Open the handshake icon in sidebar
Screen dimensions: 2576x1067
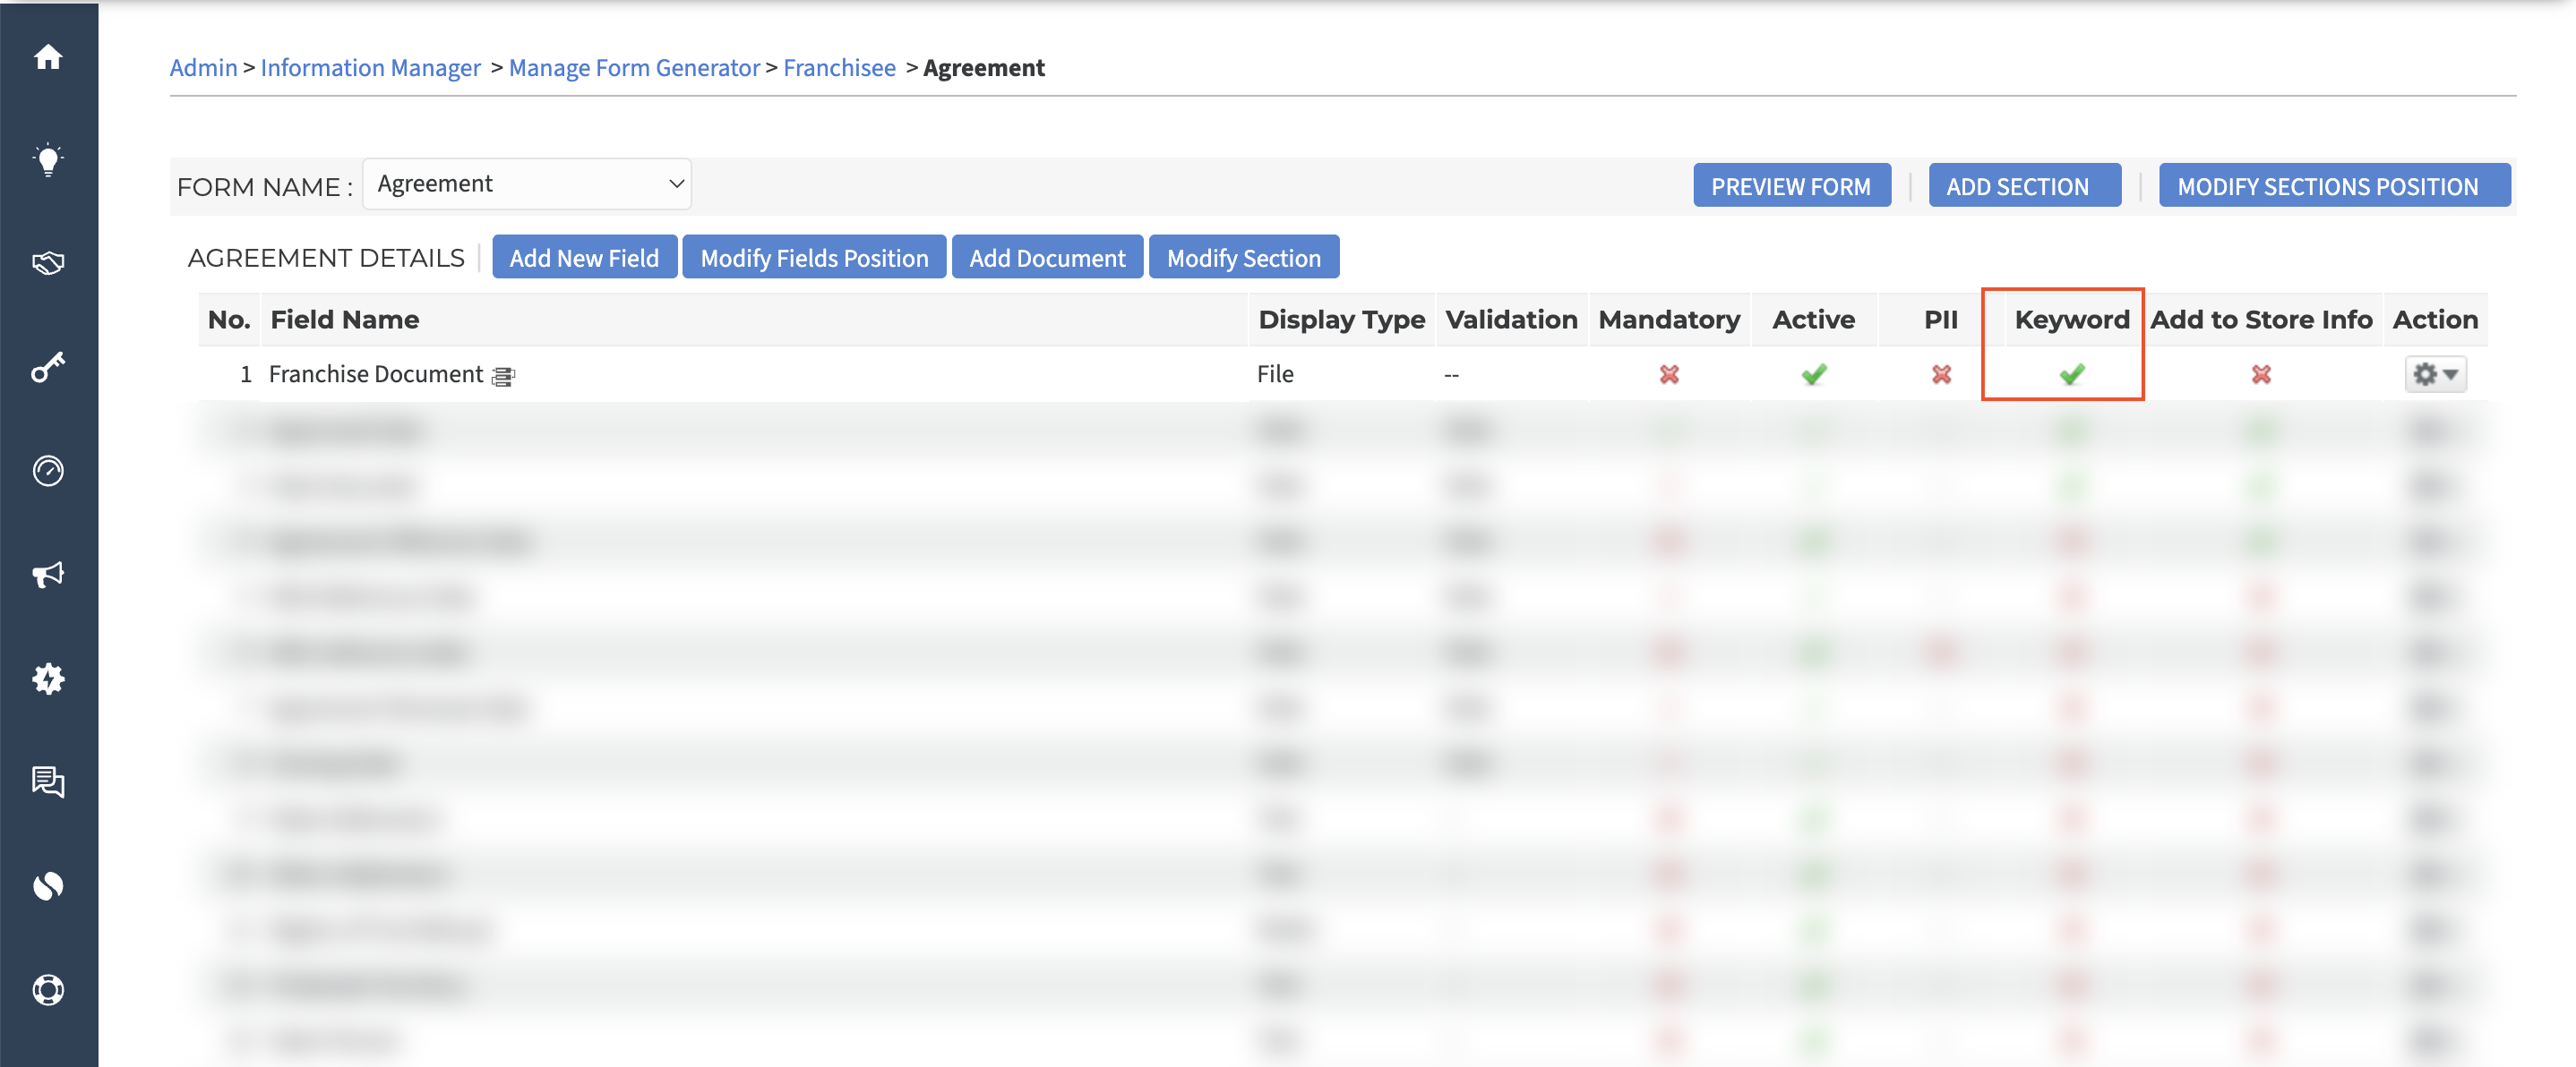tap(48, 263)
